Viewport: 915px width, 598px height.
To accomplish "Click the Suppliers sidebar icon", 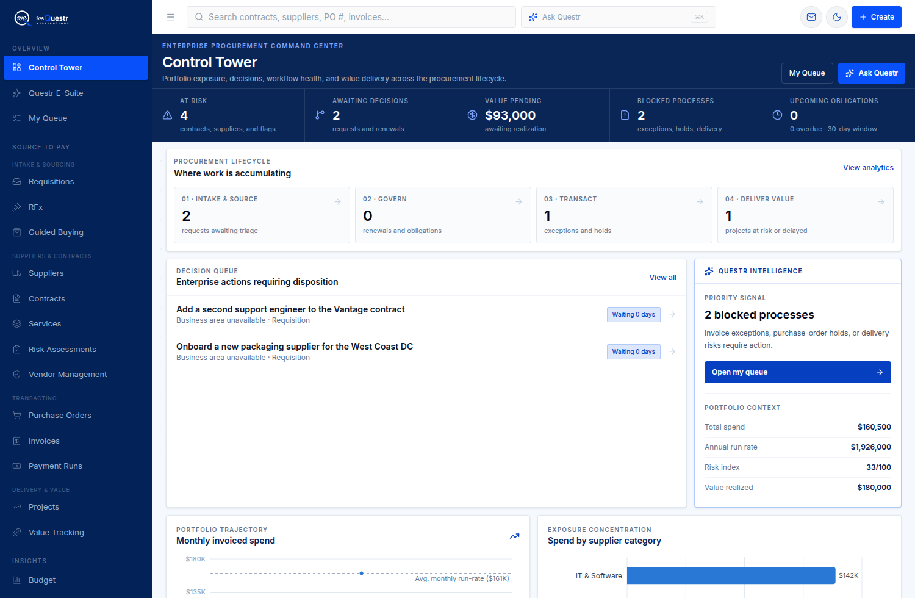I will [x=17, y=273].
